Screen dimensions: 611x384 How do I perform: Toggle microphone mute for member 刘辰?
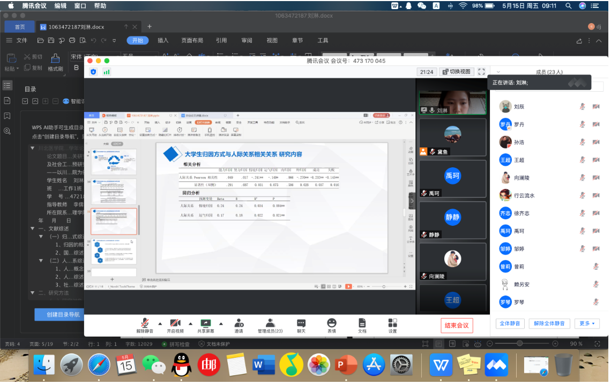pyautogui.click(x=582, y=107)
